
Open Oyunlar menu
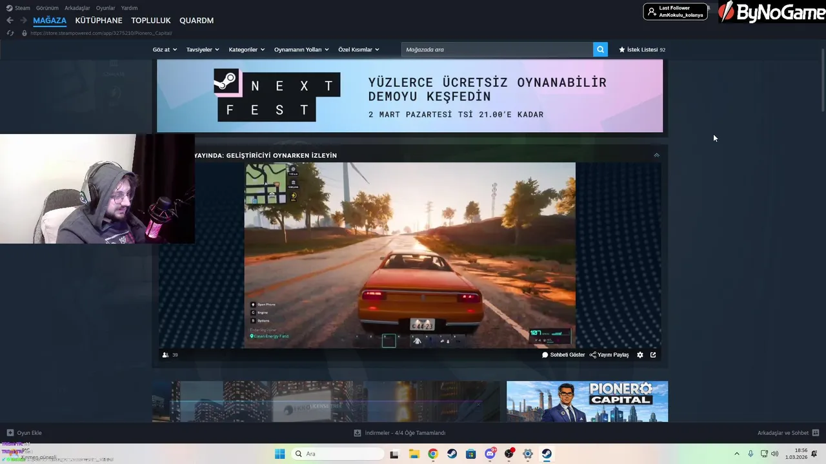(x=106, y=8)
